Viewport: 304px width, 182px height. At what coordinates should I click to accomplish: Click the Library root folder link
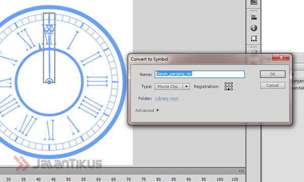tap(167, 99)
